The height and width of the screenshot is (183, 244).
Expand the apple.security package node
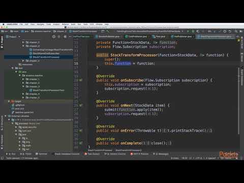coord(16,127)
